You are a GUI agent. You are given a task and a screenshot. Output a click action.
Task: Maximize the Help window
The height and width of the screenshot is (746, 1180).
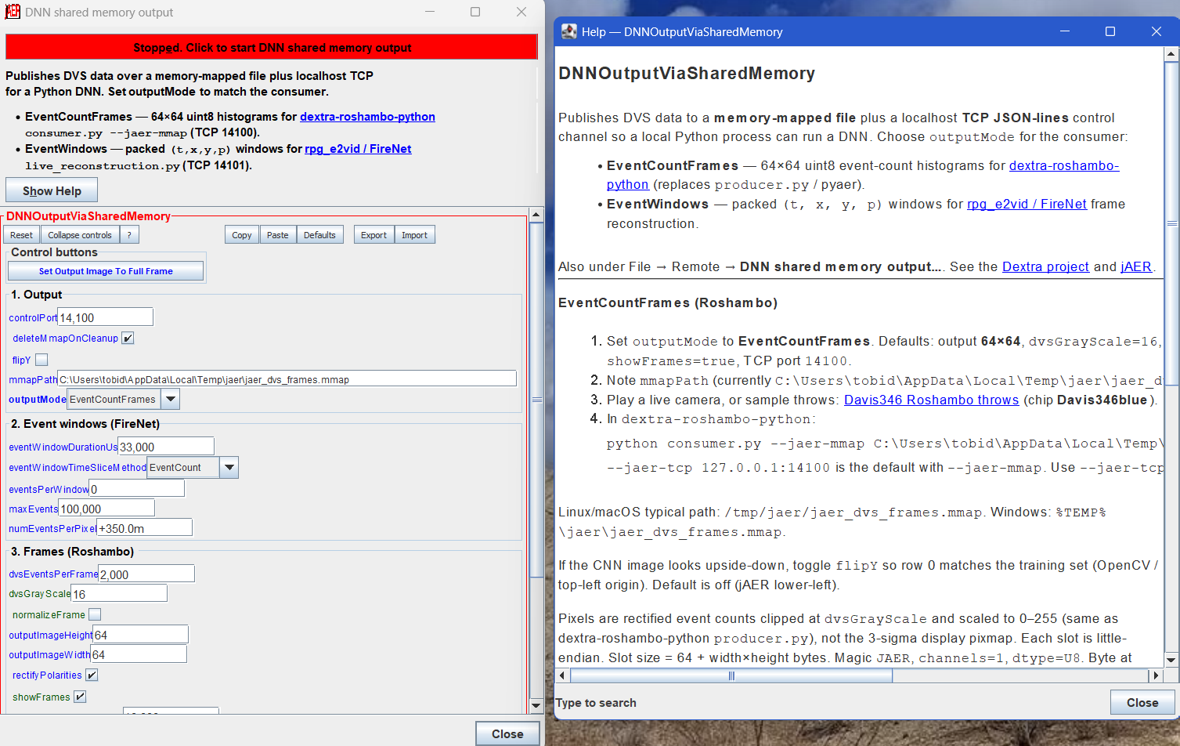[1110, 31]
